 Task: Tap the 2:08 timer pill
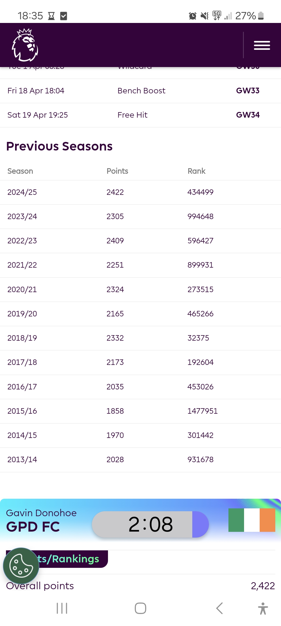[150, 524]
